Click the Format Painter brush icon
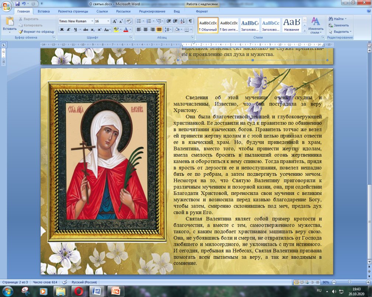This screenshot has width=372, height=297. click(21, 32)
